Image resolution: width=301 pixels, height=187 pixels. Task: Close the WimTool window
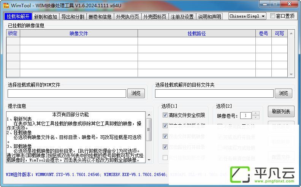(x=289, y=4)
